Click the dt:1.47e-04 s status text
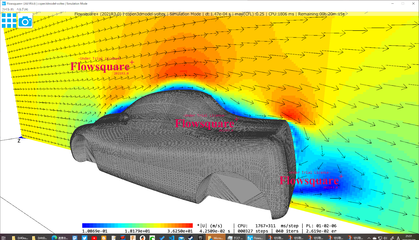419x240 pixels. 218,14
